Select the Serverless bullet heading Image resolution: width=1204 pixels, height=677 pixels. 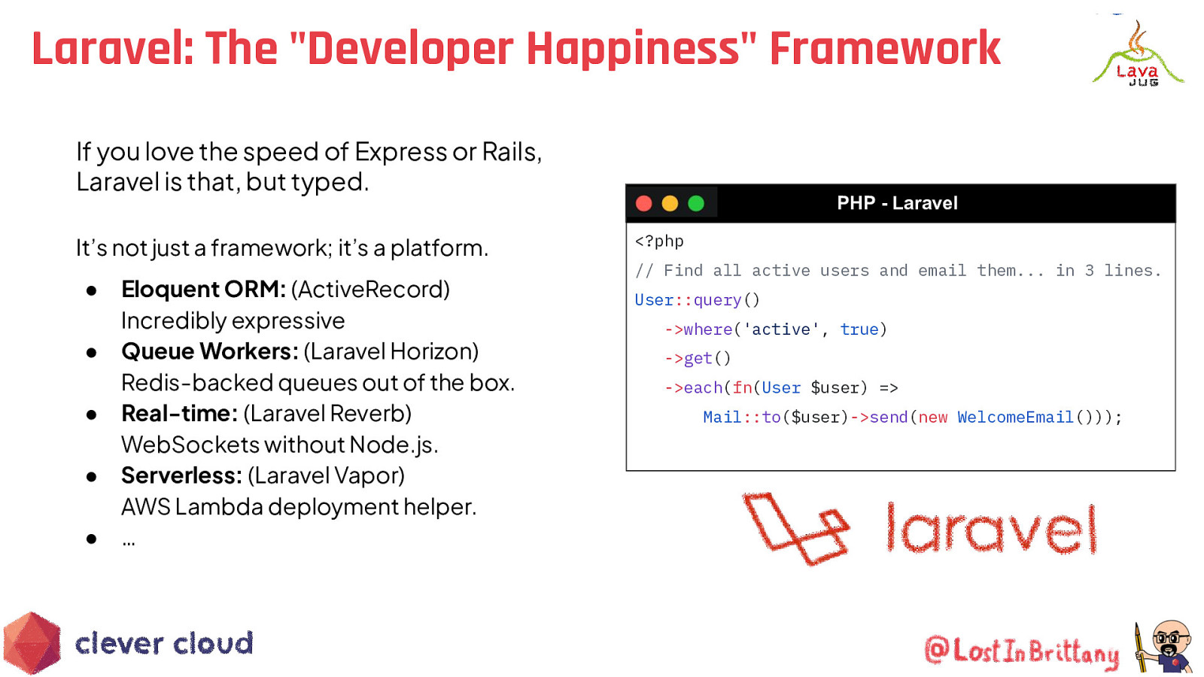181,476
